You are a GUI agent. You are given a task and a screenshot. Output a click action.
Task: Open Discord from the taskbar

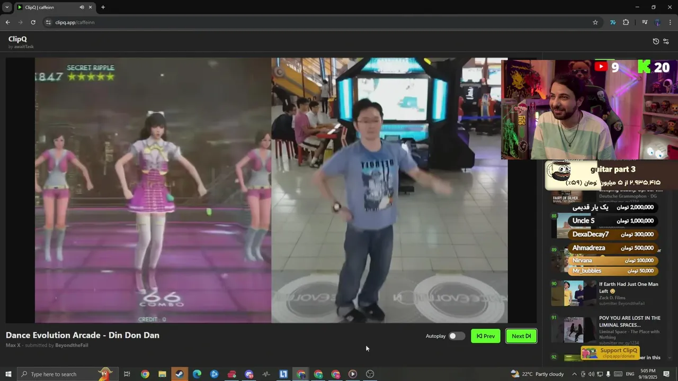coord(249,374)
